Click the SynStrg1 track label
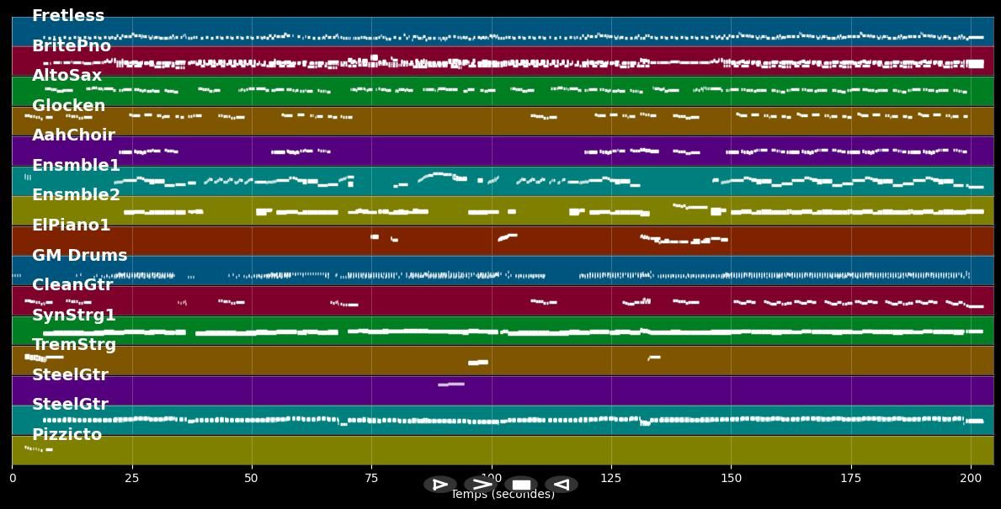This screenshot has height=509, width=1001. coord(73,315)
